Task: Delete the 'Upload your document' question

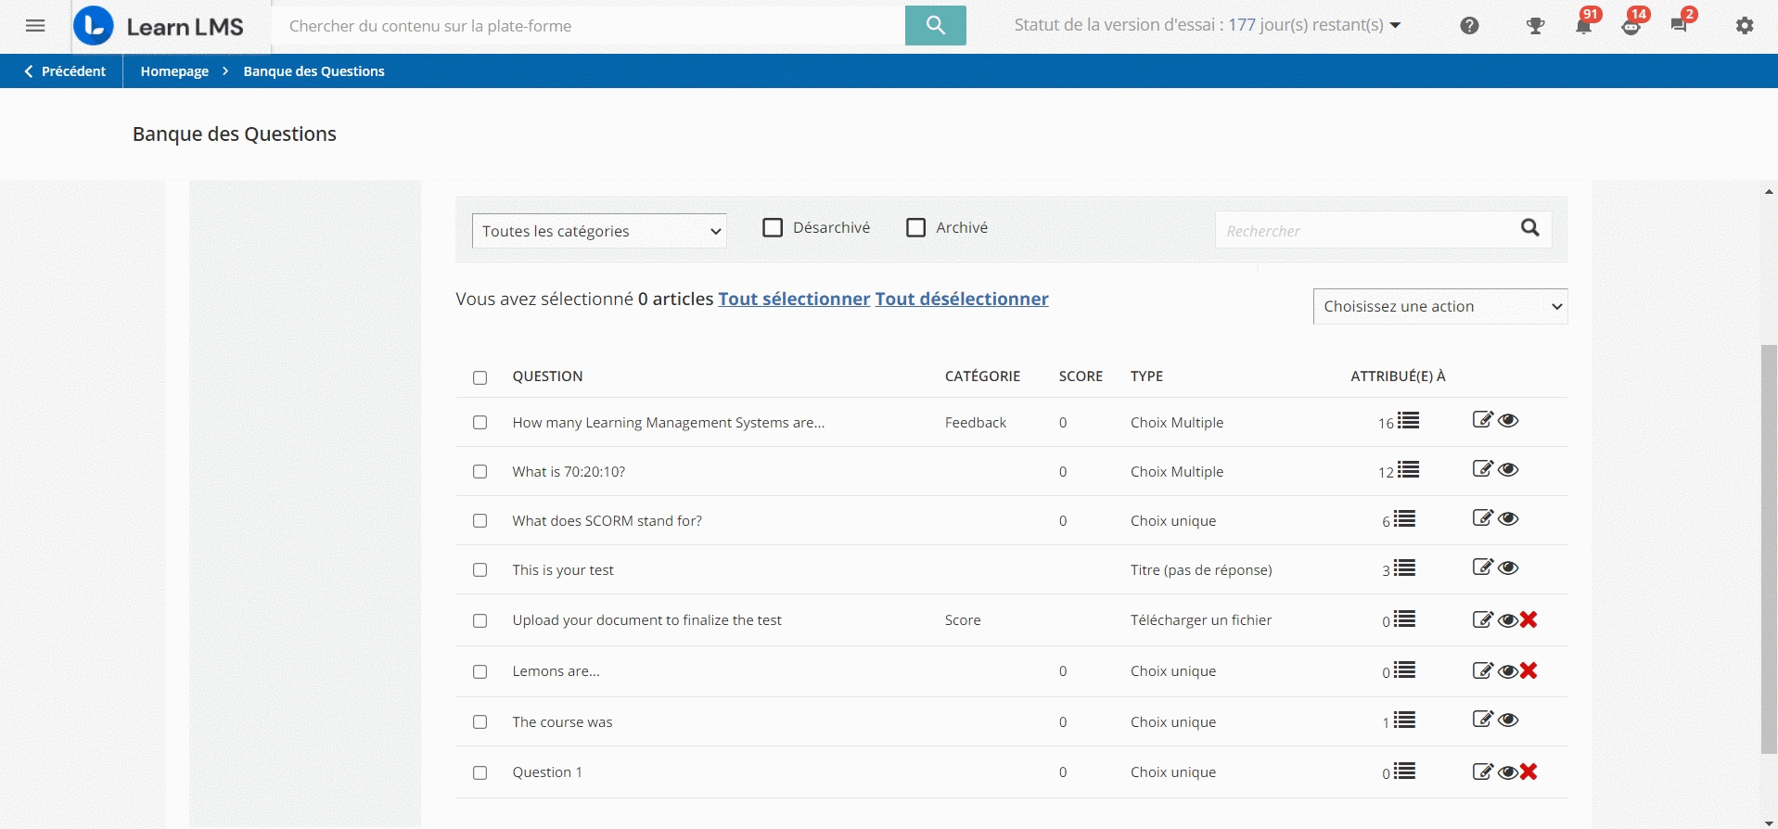Action: tap(1529, 619)
